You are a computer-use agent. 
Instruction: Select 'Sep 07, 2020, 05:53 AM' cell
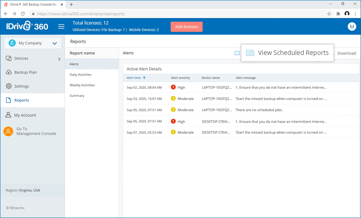click(x=144, y=132)
